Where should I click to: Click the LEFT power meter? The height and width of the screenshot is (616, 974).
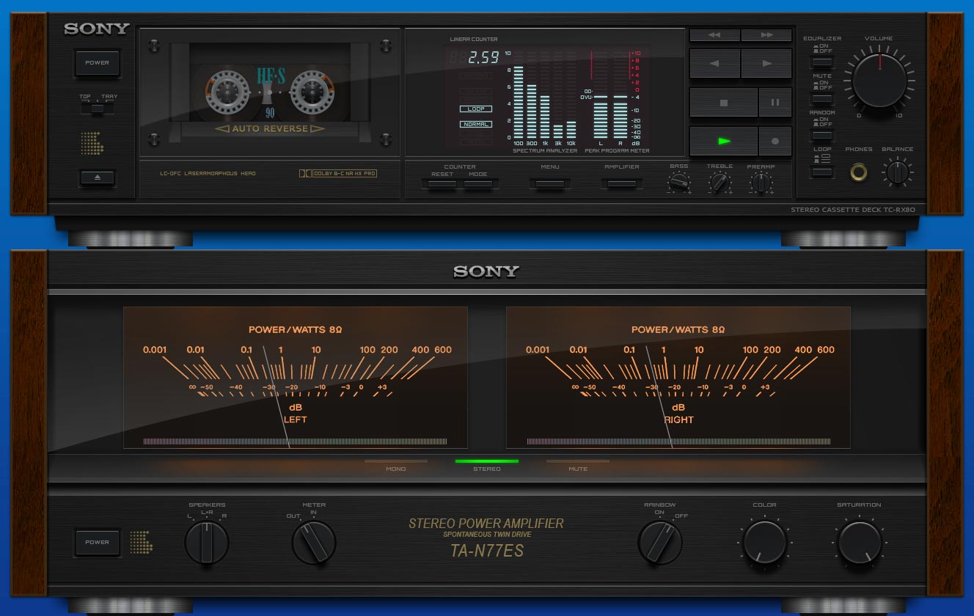click(295, 378)
